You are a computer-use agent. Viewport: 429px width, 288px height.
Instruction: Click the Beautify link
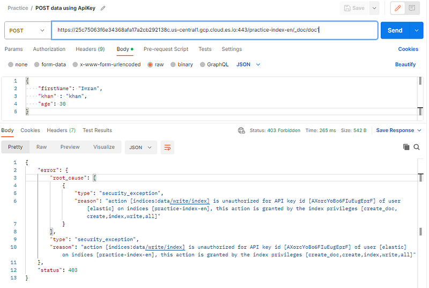point(405,64)
